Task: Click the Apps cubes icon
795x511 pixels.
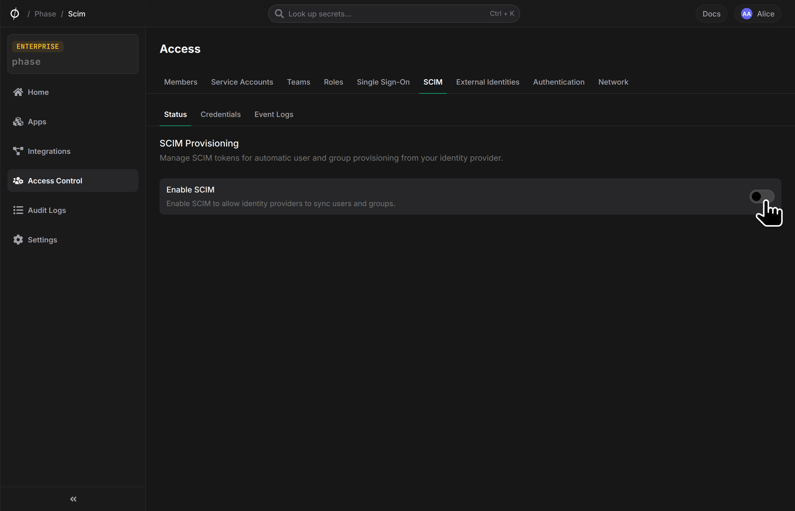Action: [18, 122]
